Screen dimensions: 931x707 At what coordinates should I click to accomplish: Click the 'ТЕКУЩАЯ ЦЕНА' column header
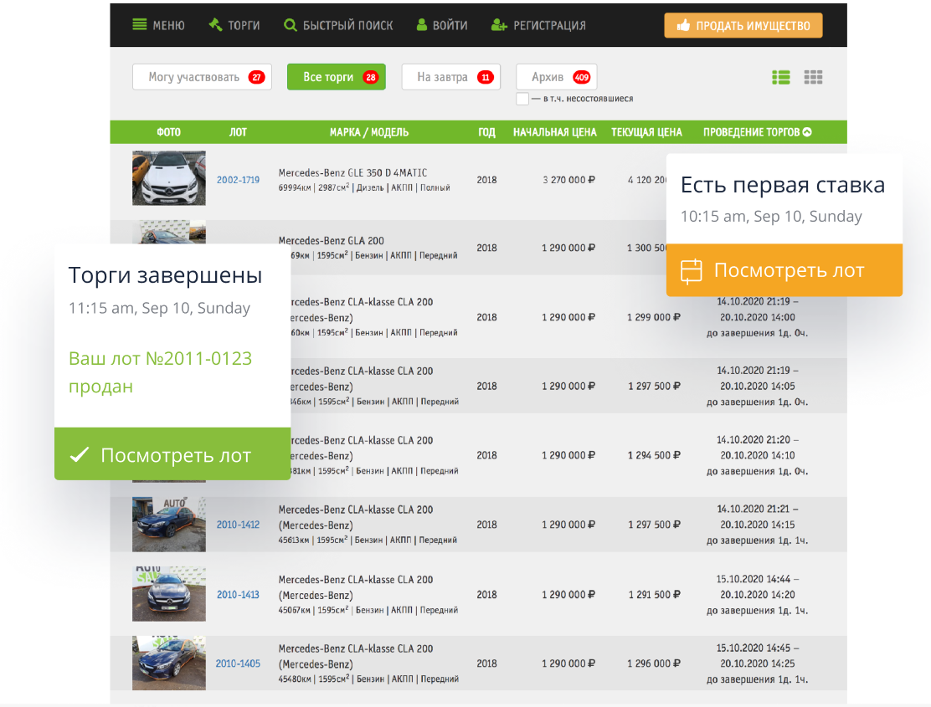coord(646,131)
